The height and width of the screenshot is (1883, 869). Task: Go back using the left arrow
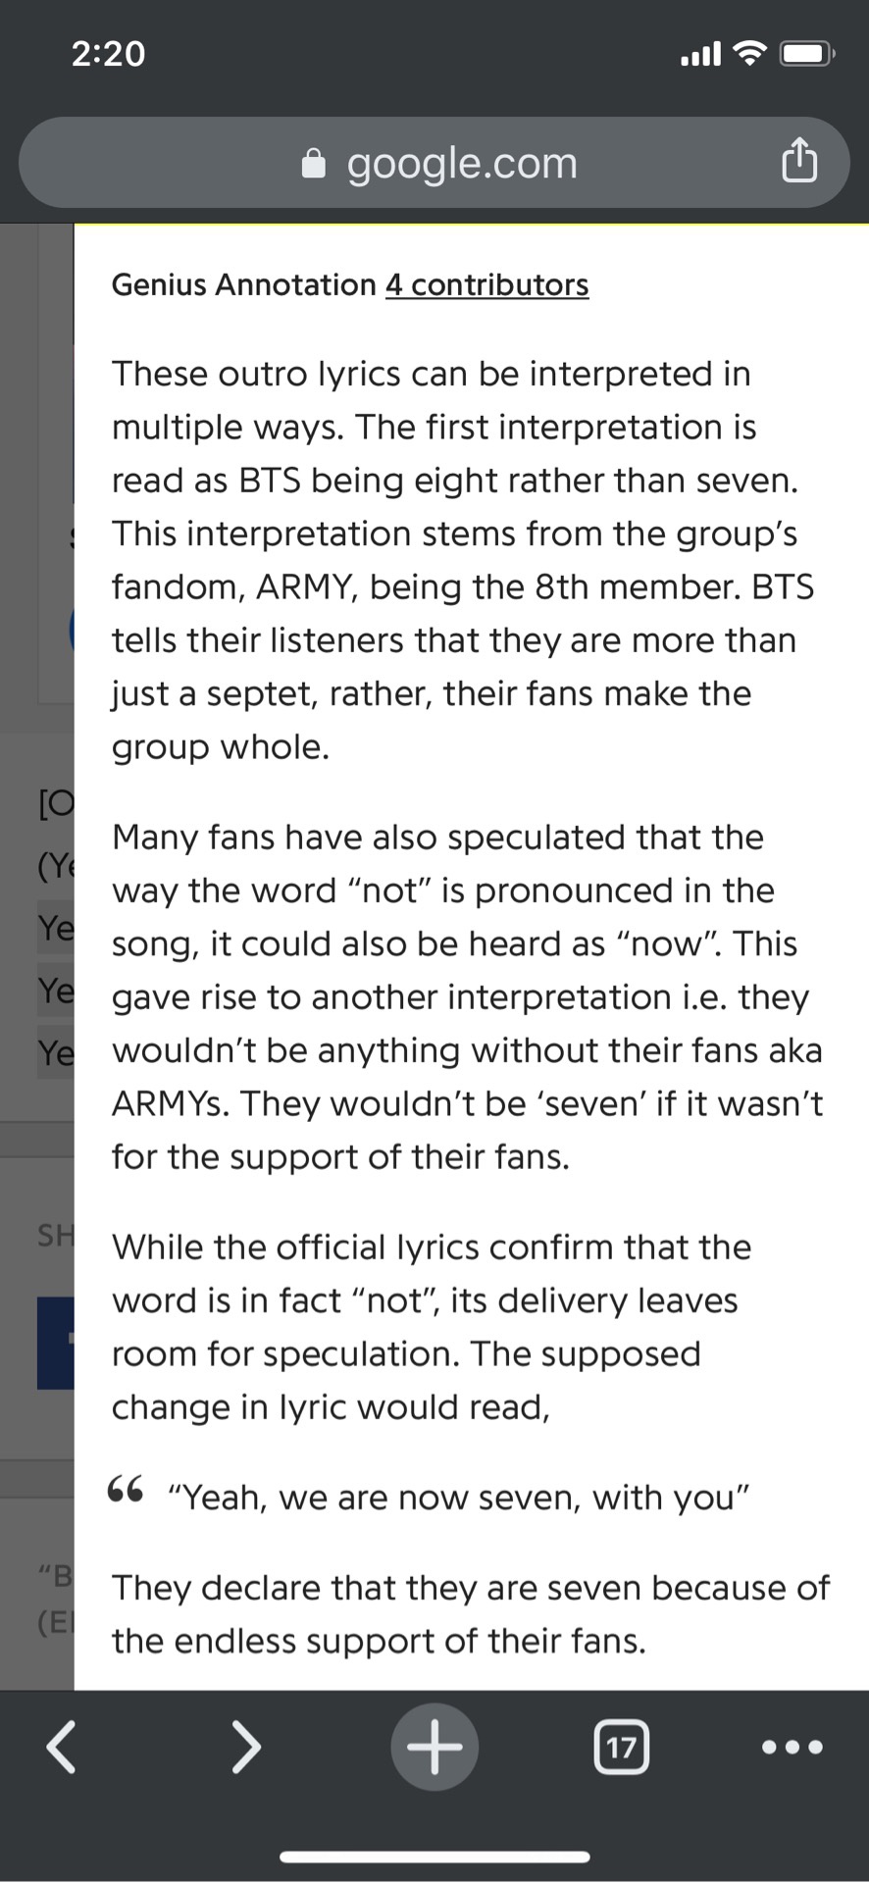point(62,1747)
